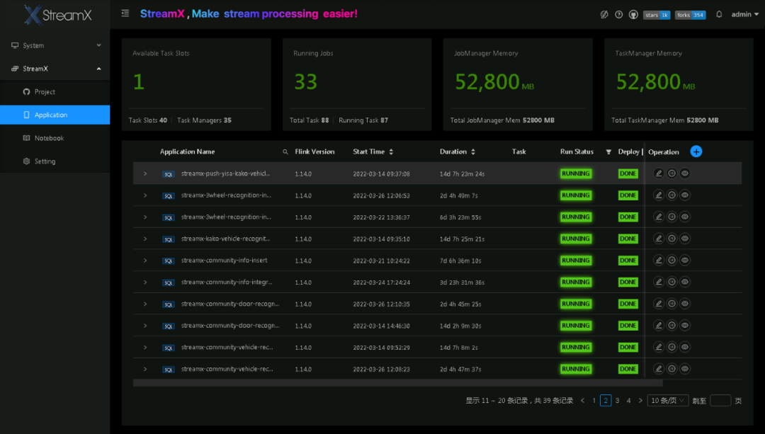The image size is (765, 434).
Task: Click the theme icon left of help
Action: point(604,14)
